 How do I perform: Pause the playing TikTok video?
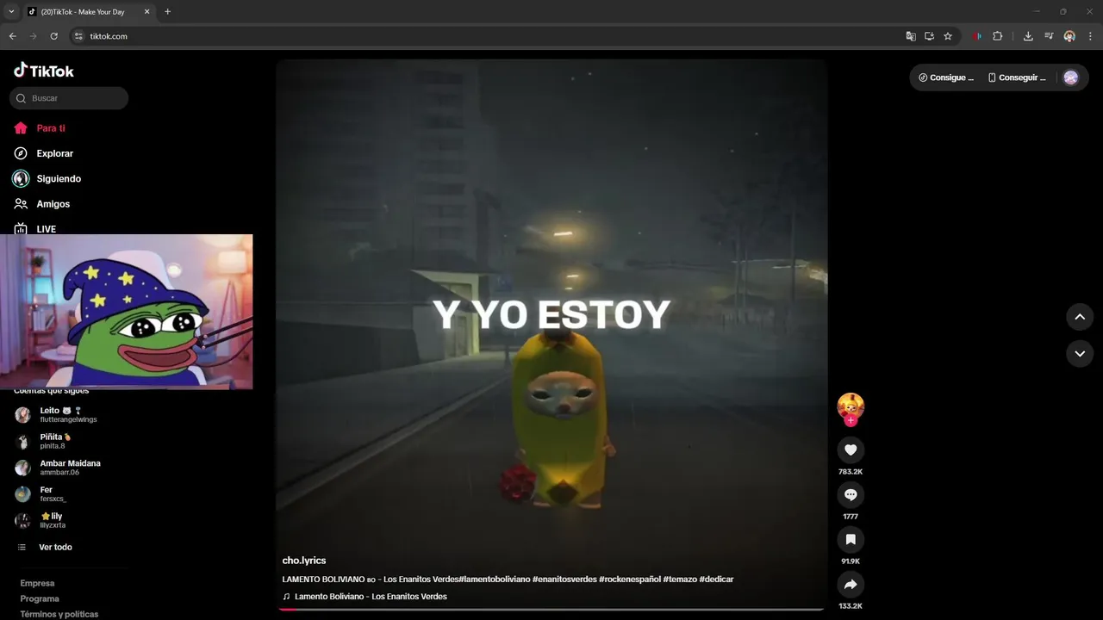[551, 334]
